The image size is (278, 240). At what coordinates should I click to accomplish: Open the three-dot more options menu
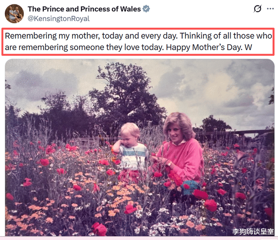[272, 9]
